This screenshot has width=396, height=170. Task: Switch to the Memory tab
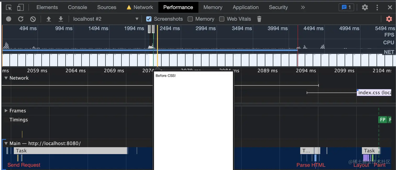coord(213,7)
